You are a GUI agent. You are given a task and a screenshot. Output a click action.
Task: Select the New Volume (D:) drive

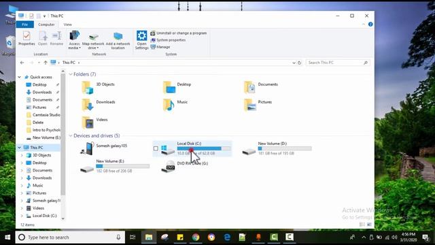[277, 148]
